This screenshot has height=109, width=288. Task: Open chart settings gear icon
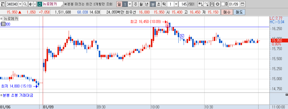tap(218, 4)
